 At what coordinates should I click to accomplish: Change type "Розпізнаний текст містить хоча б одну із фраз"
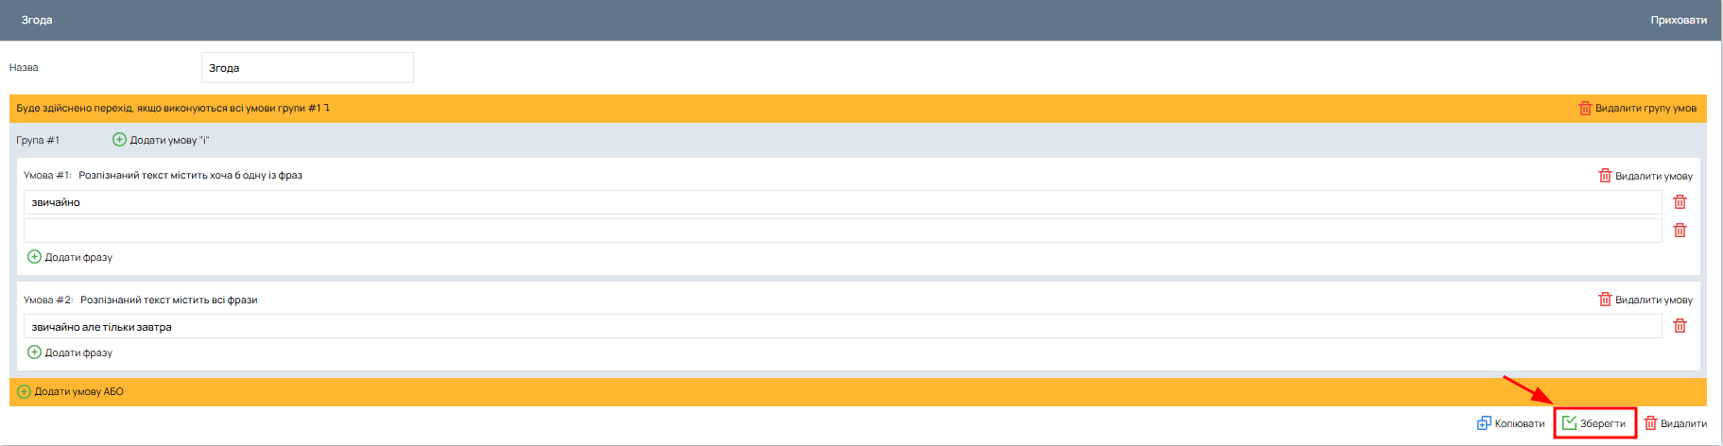pos(190,175)
